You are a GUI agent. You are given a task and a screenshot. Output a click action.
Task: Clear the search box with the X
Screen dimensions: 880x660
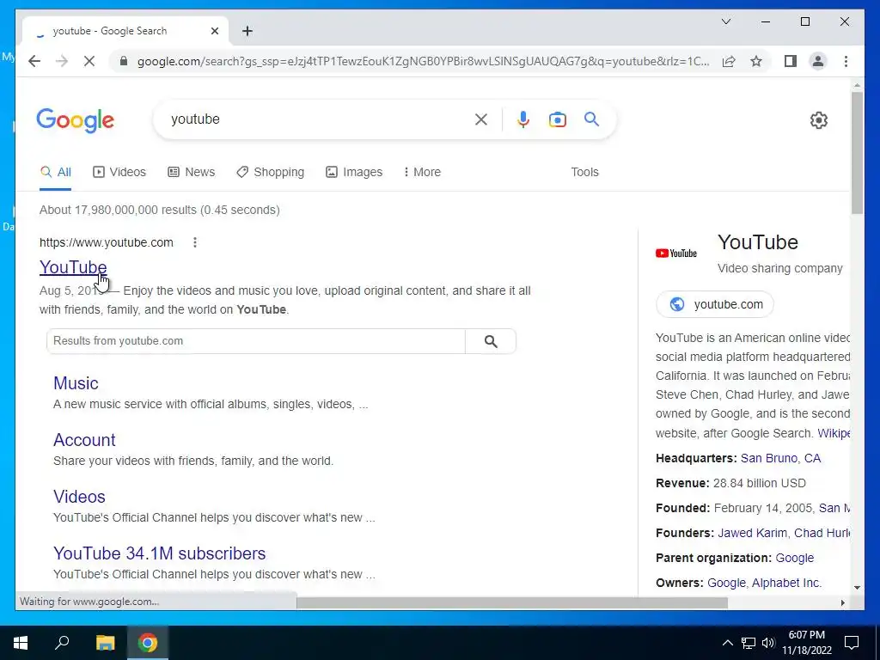[x=481, y=119]
